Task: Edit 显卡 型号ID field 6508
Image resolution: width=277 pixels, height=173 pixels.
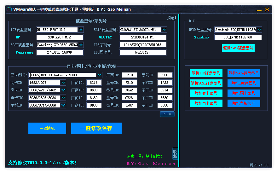Action: click(164, 75)
